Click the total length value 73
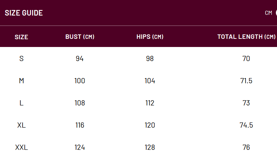 click(x=246, y=103)
